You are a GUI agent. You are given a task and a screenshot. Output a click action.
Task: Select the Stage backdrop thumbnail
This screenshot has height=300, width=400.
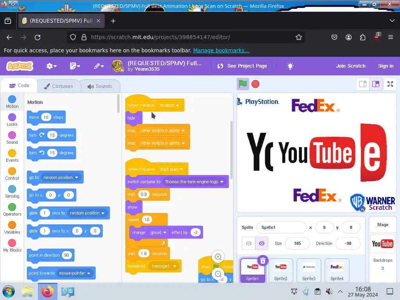coord(383,244)
